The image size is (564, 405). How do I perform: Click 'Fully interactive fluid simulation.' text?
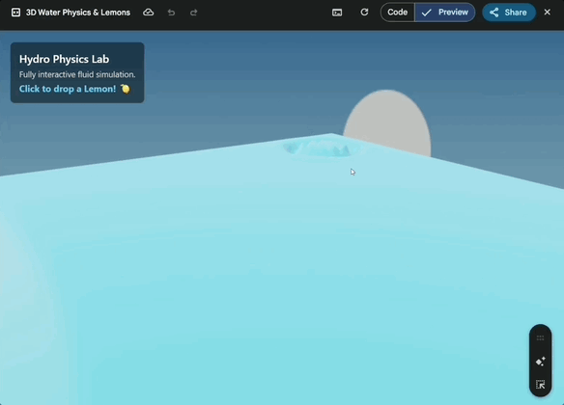(77, 74)
